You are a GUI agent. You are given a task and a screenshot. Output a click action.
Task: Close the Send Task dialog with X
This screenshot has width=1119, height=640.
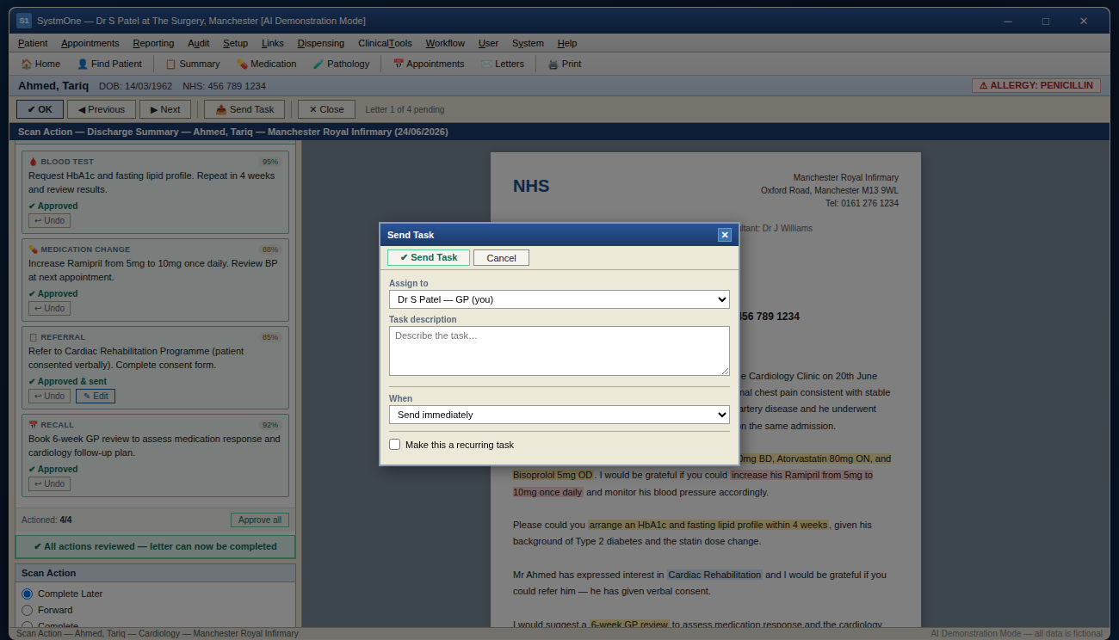click(x=725, y=235)
